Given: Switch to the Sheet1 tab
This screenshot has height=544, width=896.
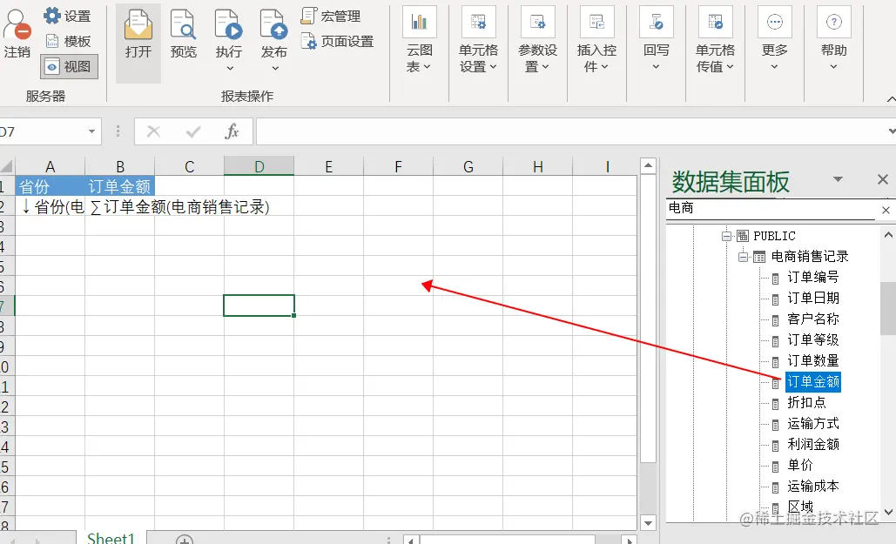Looking at the screenshot, I should [x=111, y=537].
